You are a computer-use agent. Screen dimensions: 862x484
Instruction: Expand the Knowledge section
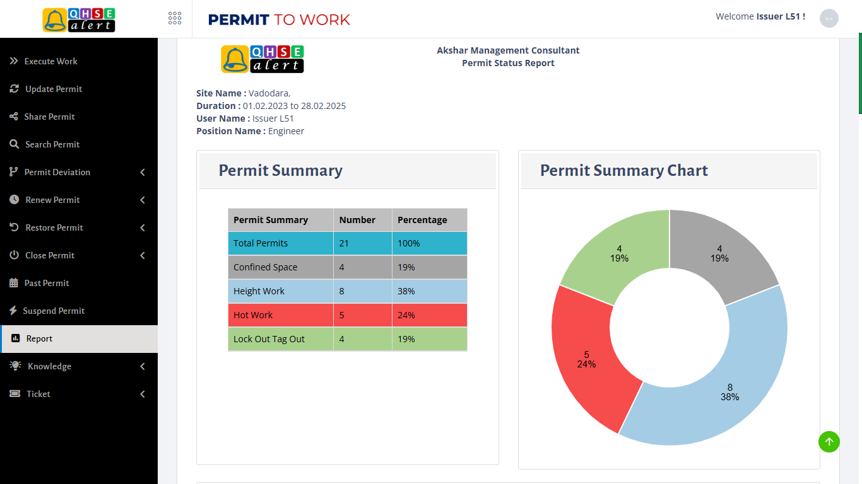142,366
